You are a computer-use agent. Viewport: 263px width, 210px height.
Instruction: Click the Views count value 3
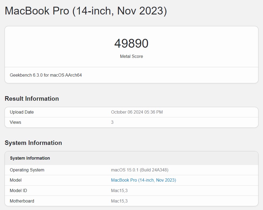click(x=112, y=122)
